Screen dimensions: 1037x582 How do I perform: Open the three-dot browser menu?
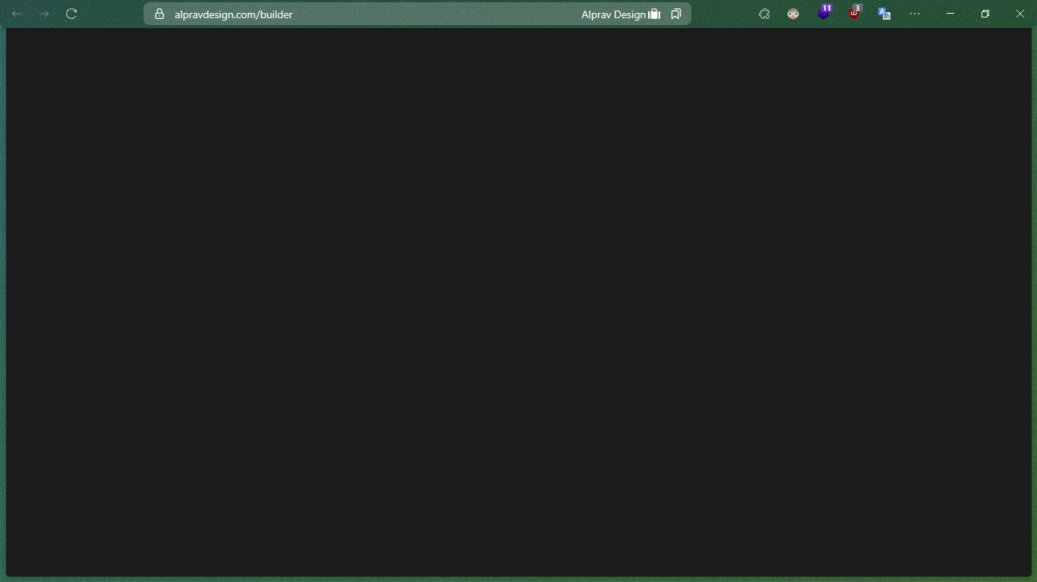pyautogui.click(x=915, y=14)
